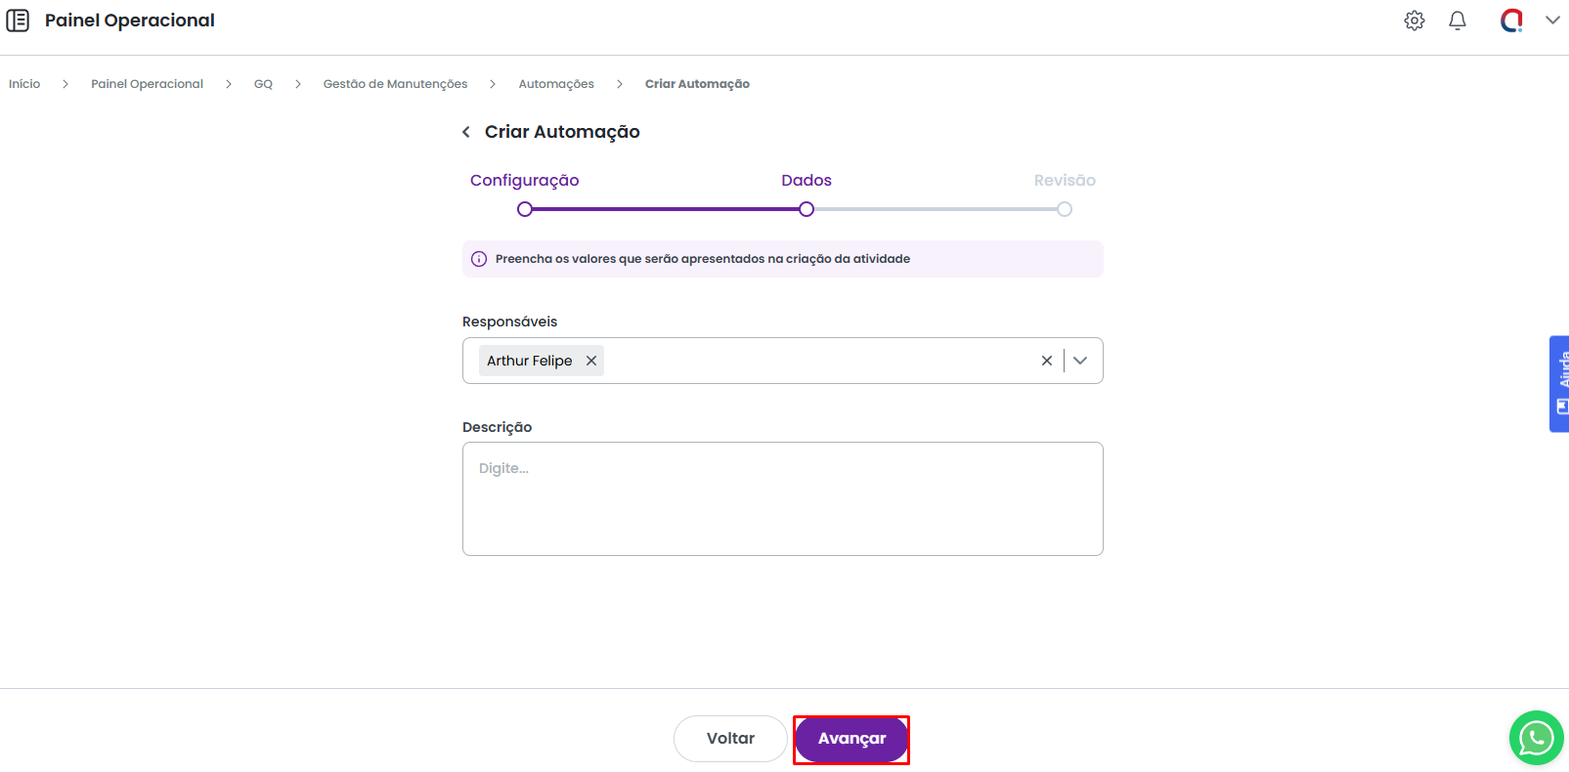Click the back arrow beside Criar Automação
The image size is (1569, 772).
coord(466,132)
